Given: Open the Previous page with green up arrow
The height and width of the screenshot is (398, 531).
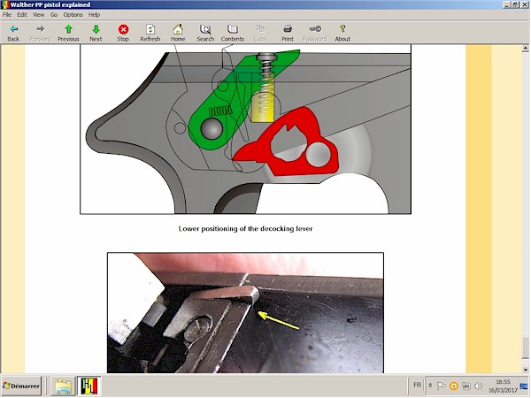Looking at the screenshot, I should [68, 33].
